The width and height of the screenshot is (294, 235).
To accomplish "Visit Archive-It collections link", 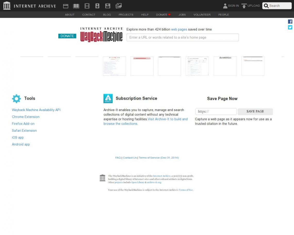I will click(x=145, y=121).
